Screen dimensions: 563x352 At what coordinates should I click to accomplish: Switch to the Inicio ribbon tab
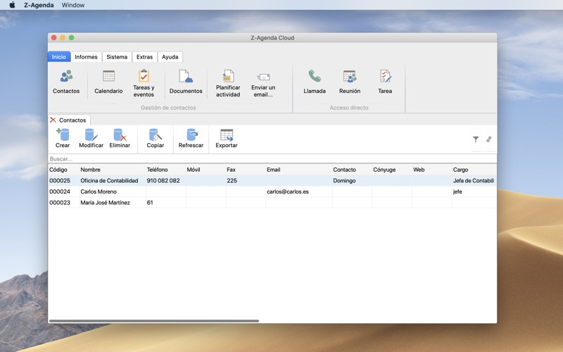click(x=59, y=57)
